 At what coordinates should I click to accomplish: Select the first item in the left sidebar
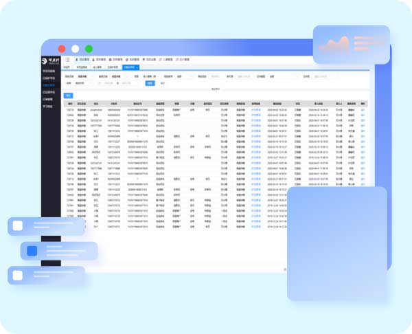(51, 71)
